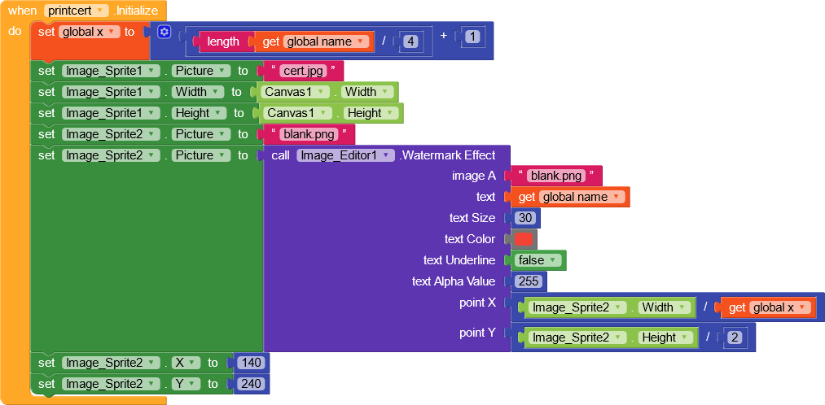
Task: Open Image_Editor1 component dropdown
Action: pyautogui.click(x=345, y=155)
